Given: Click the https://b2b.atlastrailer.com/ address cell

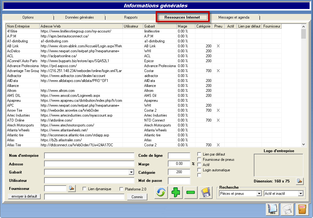Looking at the screenshot, I should click(81, 140).
